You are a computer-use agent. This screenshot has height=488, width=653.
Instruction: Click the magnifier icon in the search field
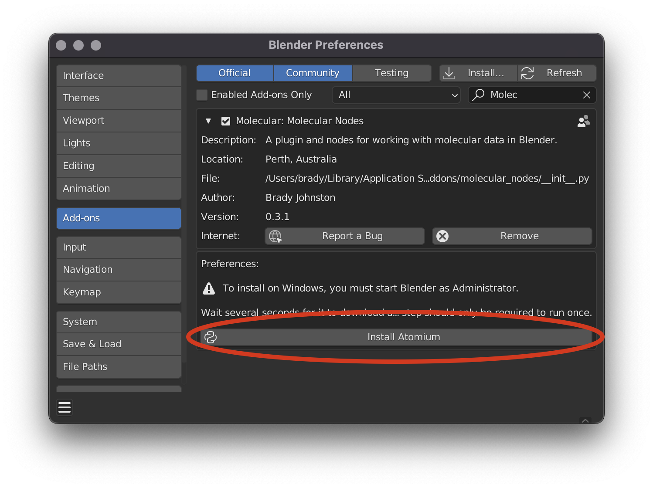coord(478,95)
